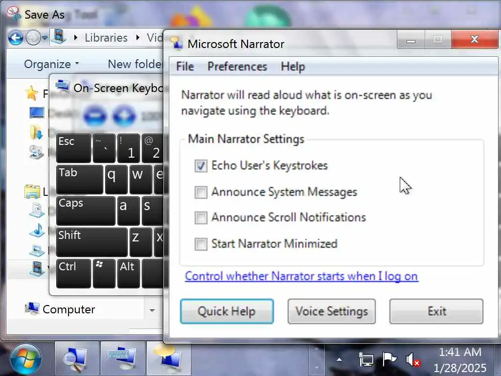
Task: Click the s key on On-Screen Keyboard
Action: click(x=153, y=211)
